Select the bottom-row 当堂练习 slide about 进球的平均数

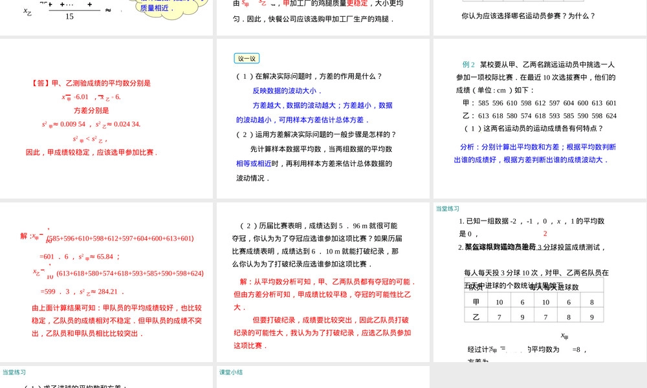coord(107,377)
